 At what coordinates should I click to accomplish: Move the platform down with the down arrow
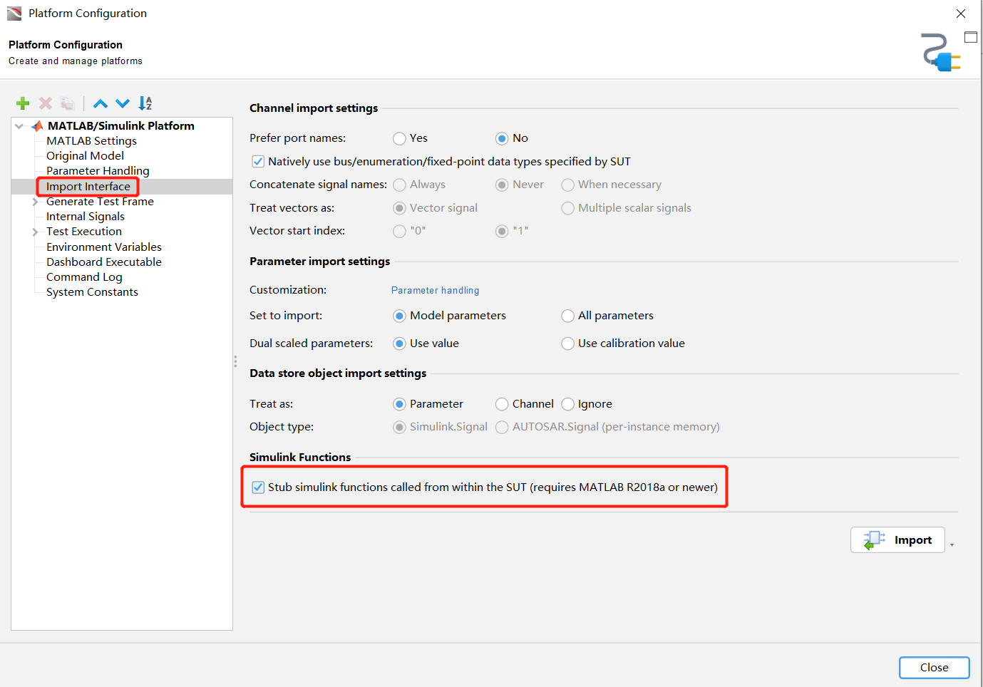coord(123,103)
